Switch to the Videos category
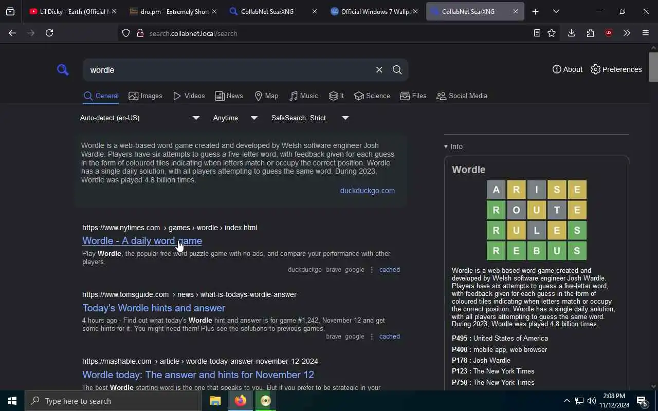 [x=189, y=96]
